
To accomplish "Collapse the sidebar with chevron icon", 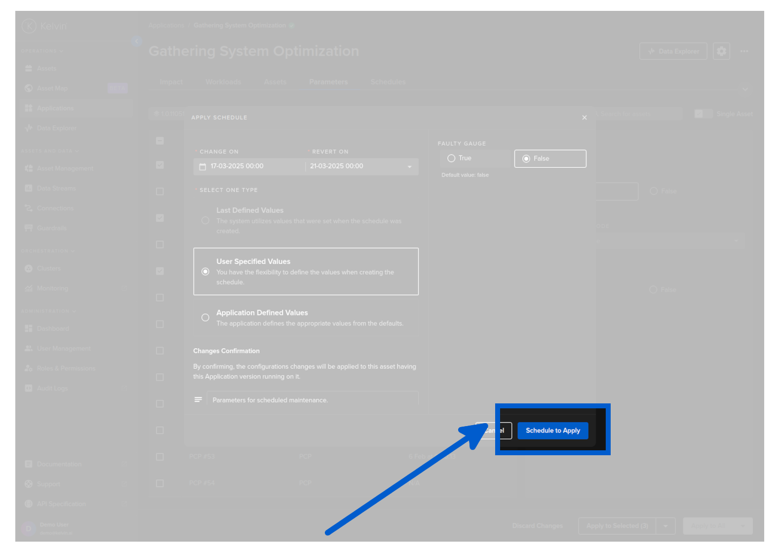I will pos(137,41).
